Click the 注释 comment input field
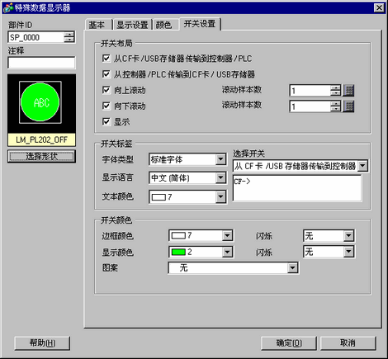Image resolution: width=388 pixels, height=359 pixels. (41, 63)
